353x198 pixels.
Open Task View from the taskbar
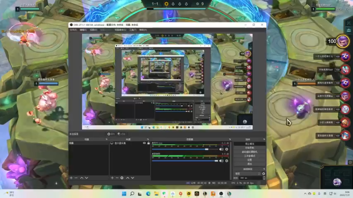point(140,194)
